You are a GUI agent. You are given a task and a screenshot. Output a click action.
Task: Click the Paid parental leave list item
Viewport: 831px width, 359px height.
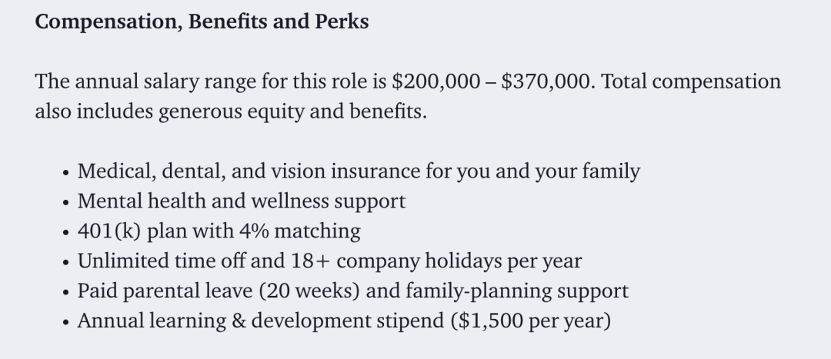pyautogui.click(x=353, y=291)
